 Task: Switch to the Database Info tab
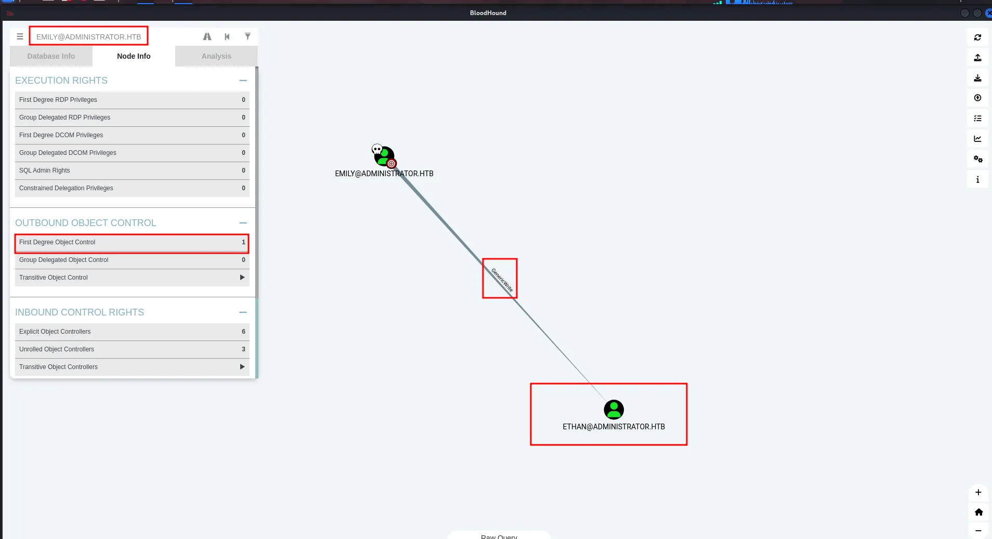[51, 56]
